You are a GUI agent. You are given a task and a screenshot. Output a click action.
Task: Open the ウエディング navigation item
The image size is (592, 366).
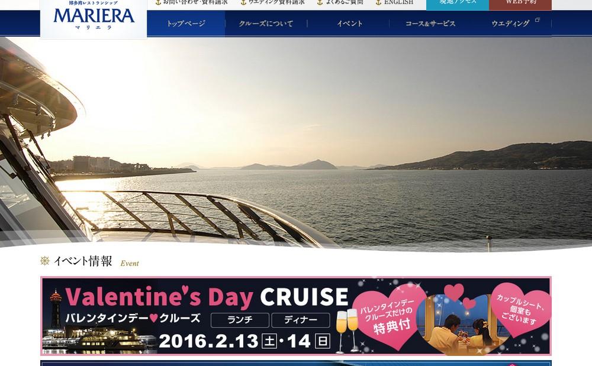511,24
